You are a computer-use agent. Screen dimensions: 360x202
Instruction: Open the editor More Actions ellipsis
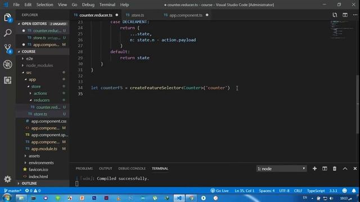(x=355, y=15)
